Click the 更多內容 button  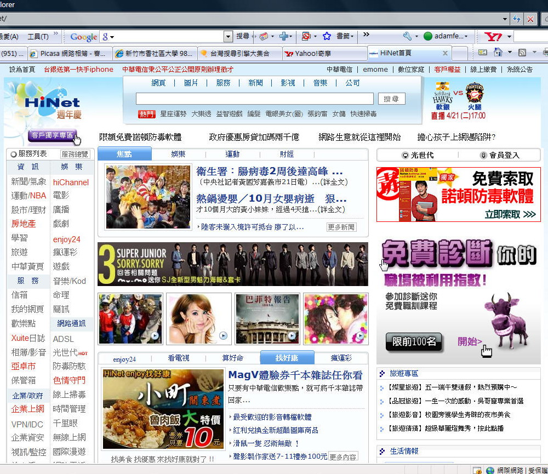click(343, 456)
